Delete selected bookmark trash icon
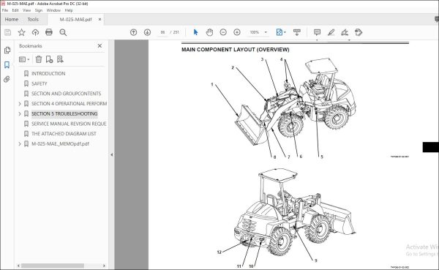 [x=39, y=59]
